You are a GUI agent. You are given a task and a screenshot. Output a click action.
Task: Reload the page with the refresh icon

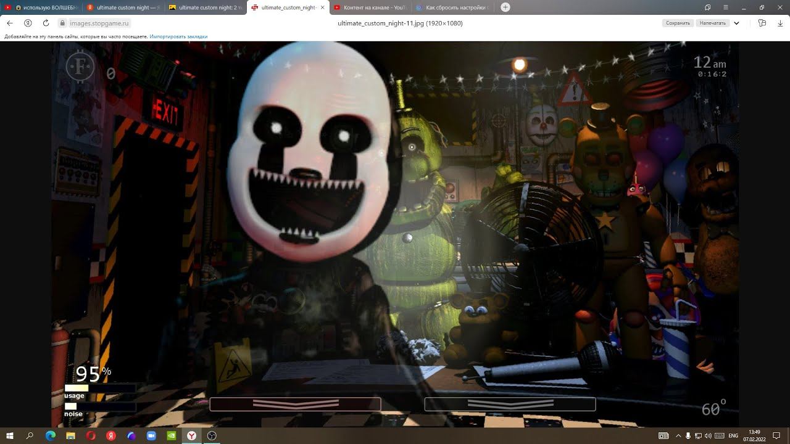tap(46, 23)
